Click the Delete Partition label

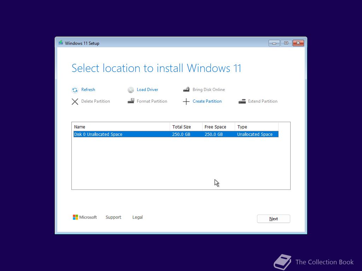(95, 101)
